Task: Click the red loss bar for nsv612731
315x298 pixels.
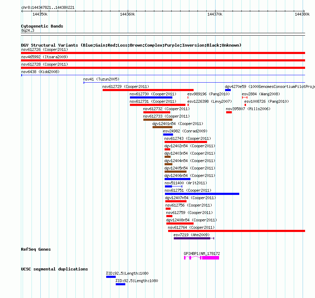Action: [158, 105]
